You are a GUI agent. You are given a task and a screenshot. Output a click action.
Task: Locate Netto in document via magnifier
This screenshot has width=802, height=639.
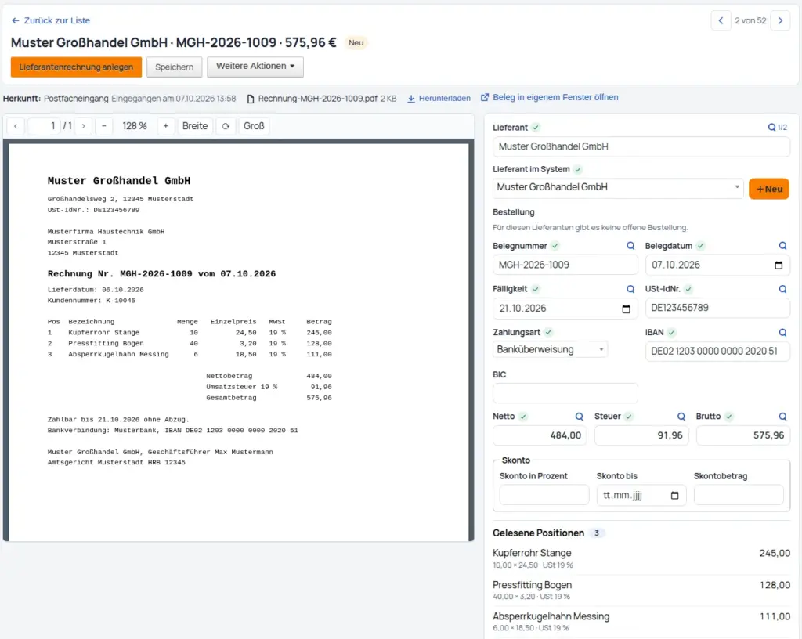(579, 417)
